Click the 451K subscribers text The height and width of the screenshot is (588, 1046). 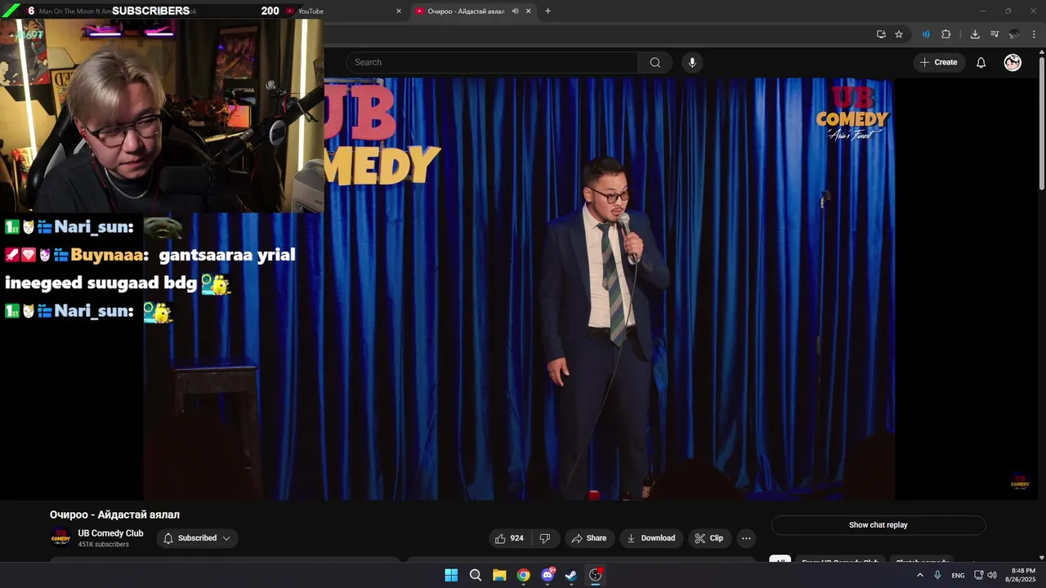(x=103, y=545)
